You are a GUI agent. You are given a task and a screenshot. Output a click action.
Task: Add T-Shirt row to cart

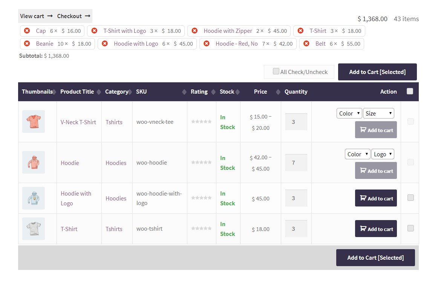376,229
